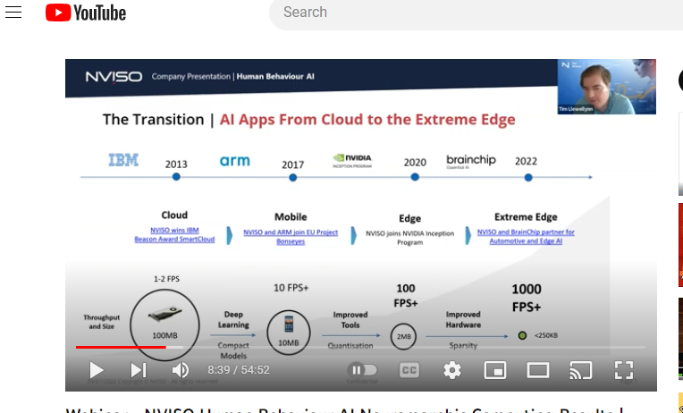Click the GPU card icon in 100MB circle

(x=164, y=314)
